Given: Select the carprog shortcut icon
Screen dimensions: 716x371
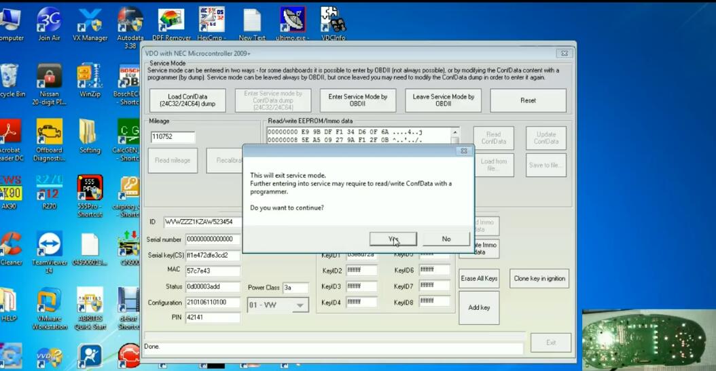Looking at the screenshot, I should pyautogui.click(x=128, y=196).
